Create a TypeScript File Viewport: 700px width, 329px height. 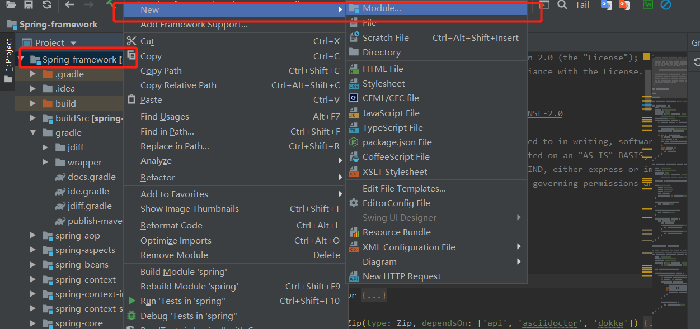pyautogui.click(x=436, y=128)
